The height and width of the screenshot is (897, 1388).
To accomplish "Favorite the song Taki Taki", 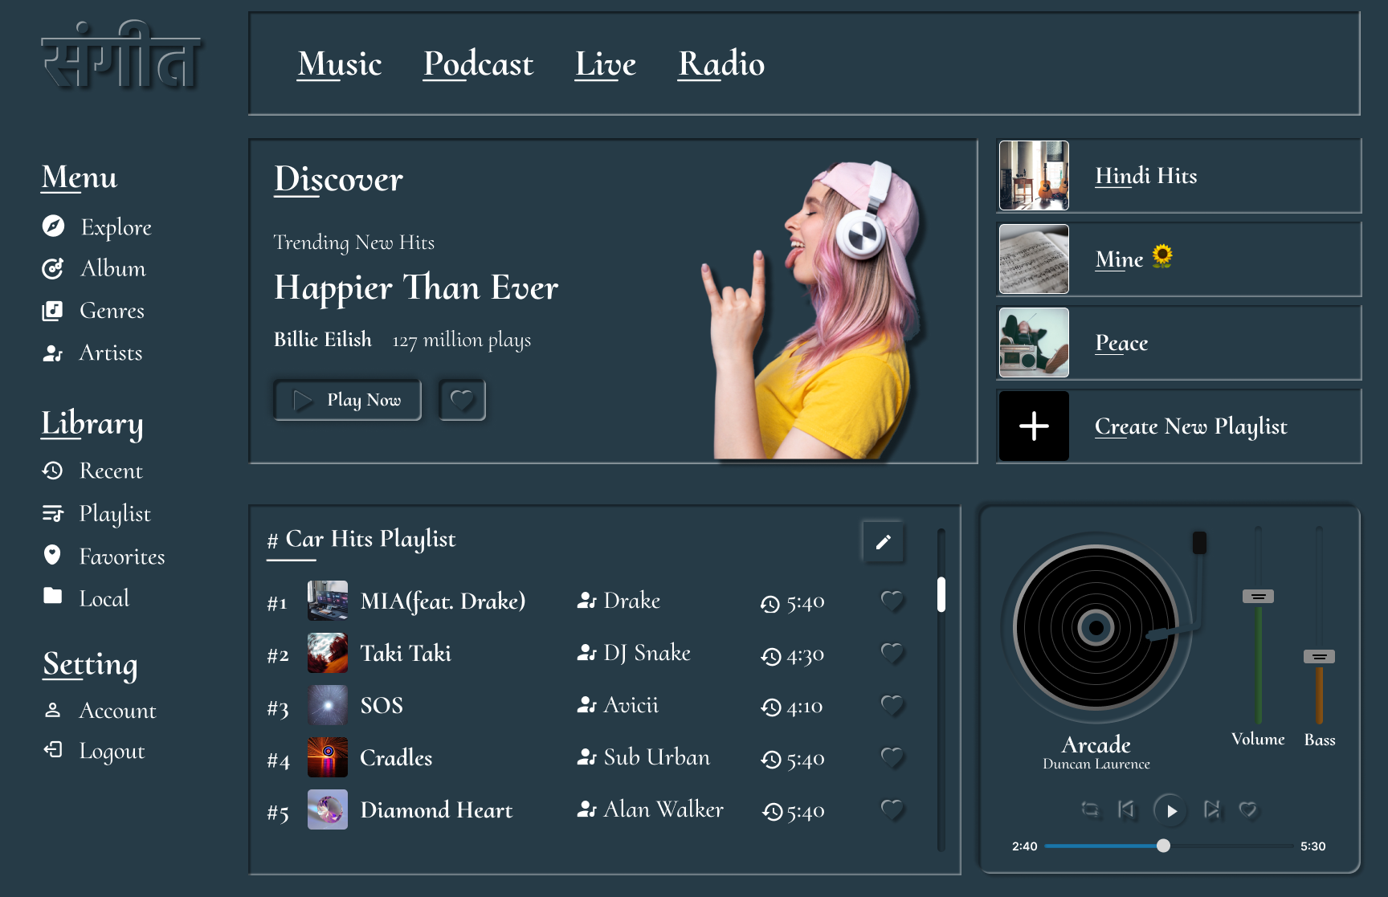I will tap(892, 653).
